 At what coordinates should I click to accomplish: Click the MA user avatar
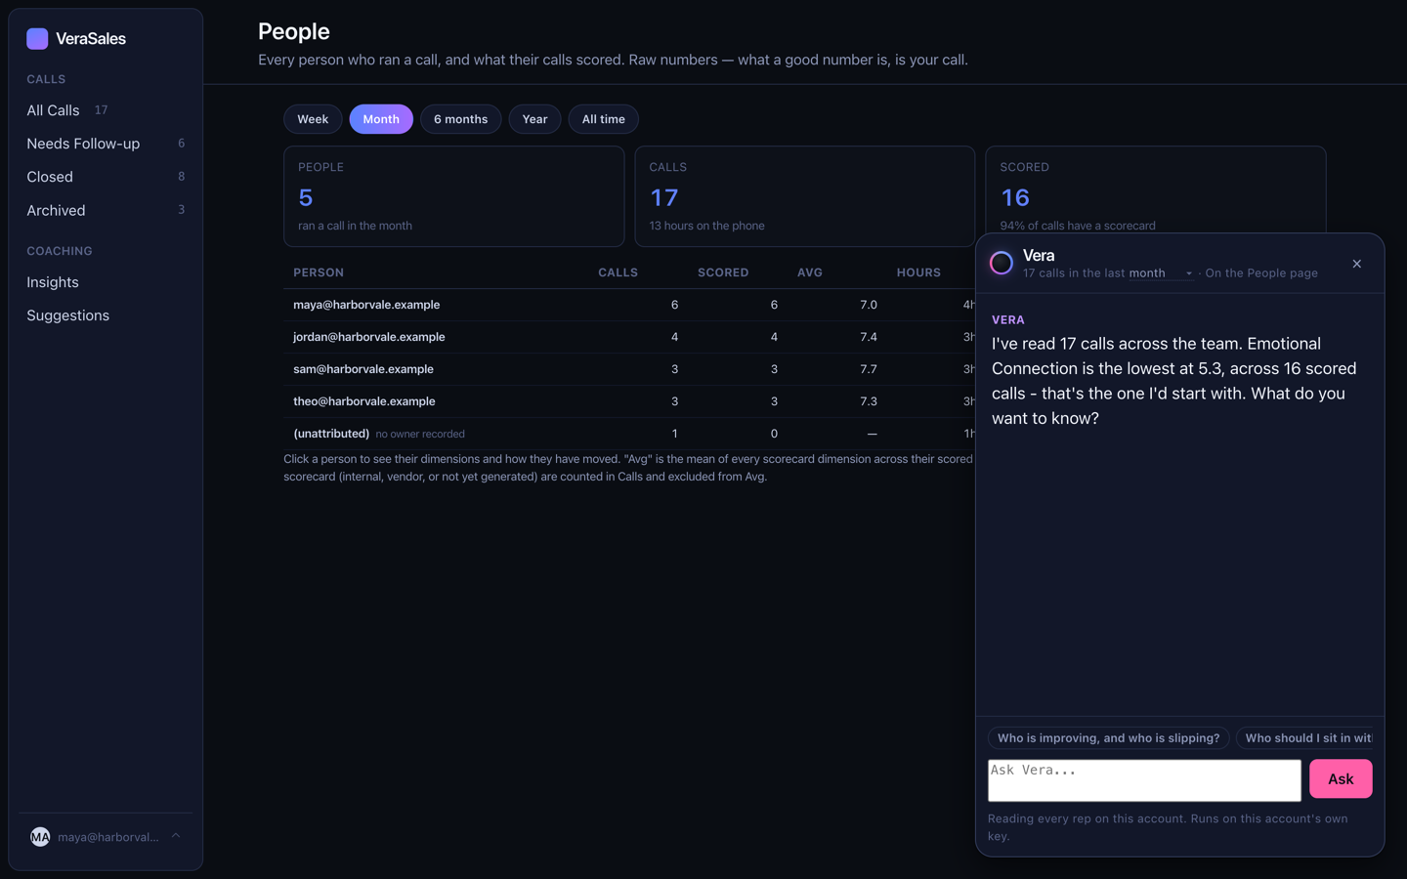point(40,837)
